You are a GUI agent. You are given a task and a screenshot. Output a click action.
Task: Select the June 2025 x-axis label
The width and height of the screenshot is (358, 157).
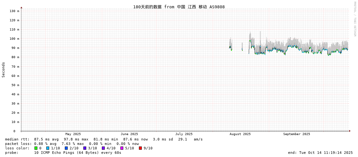tap(129, 134)
